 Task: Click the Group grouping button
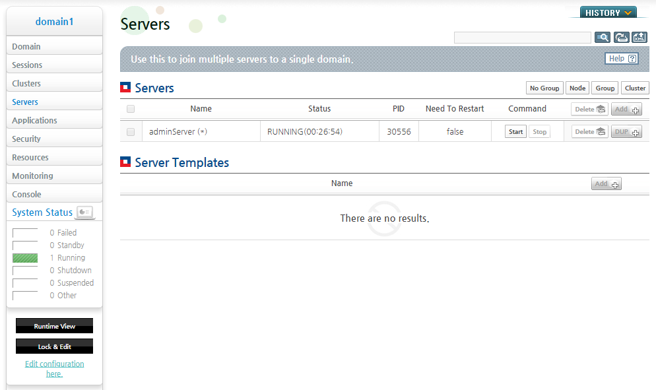tap(605, 88)
